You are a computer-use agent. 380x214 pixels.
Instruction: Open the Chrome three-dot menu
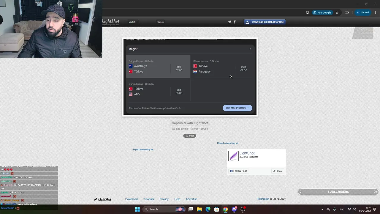point(376,12)
